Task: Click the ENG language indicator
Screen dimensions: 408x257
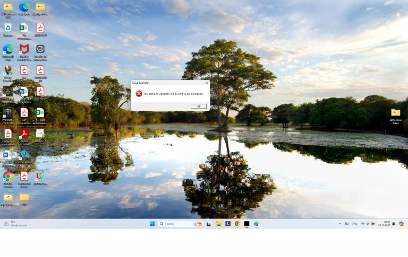Action: coord(355,224)
